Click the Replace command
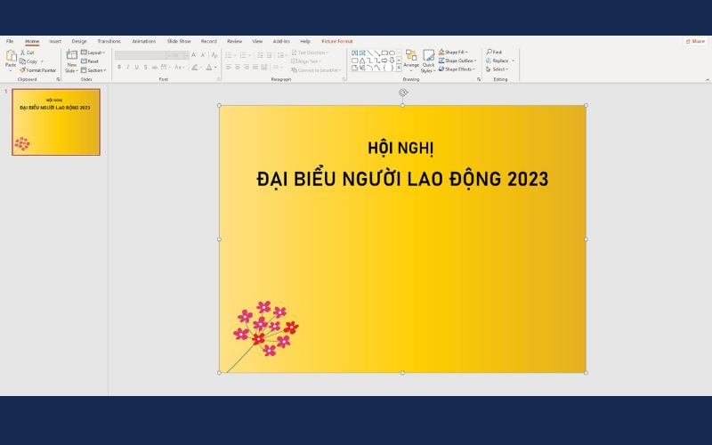Viewport: 712px width, 445px height. tap(498, 61)
